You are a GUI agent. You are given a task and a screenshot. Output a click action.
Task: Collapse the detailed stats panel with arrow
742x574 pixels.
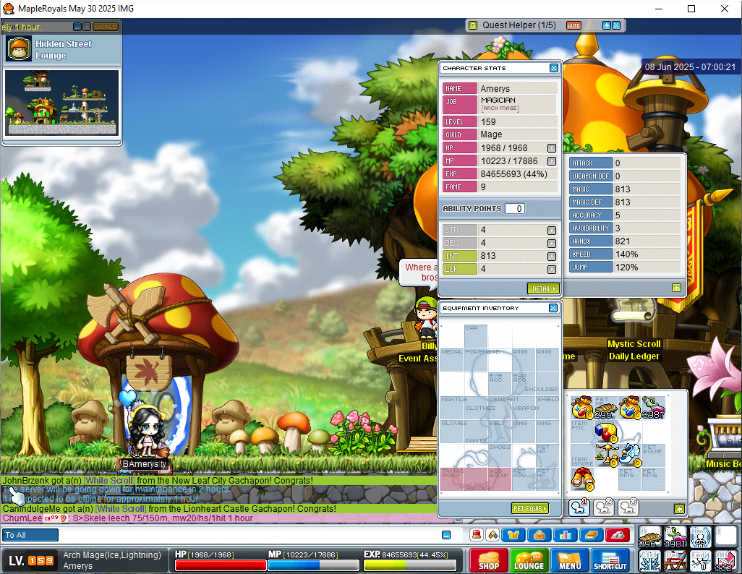(676, 288)
